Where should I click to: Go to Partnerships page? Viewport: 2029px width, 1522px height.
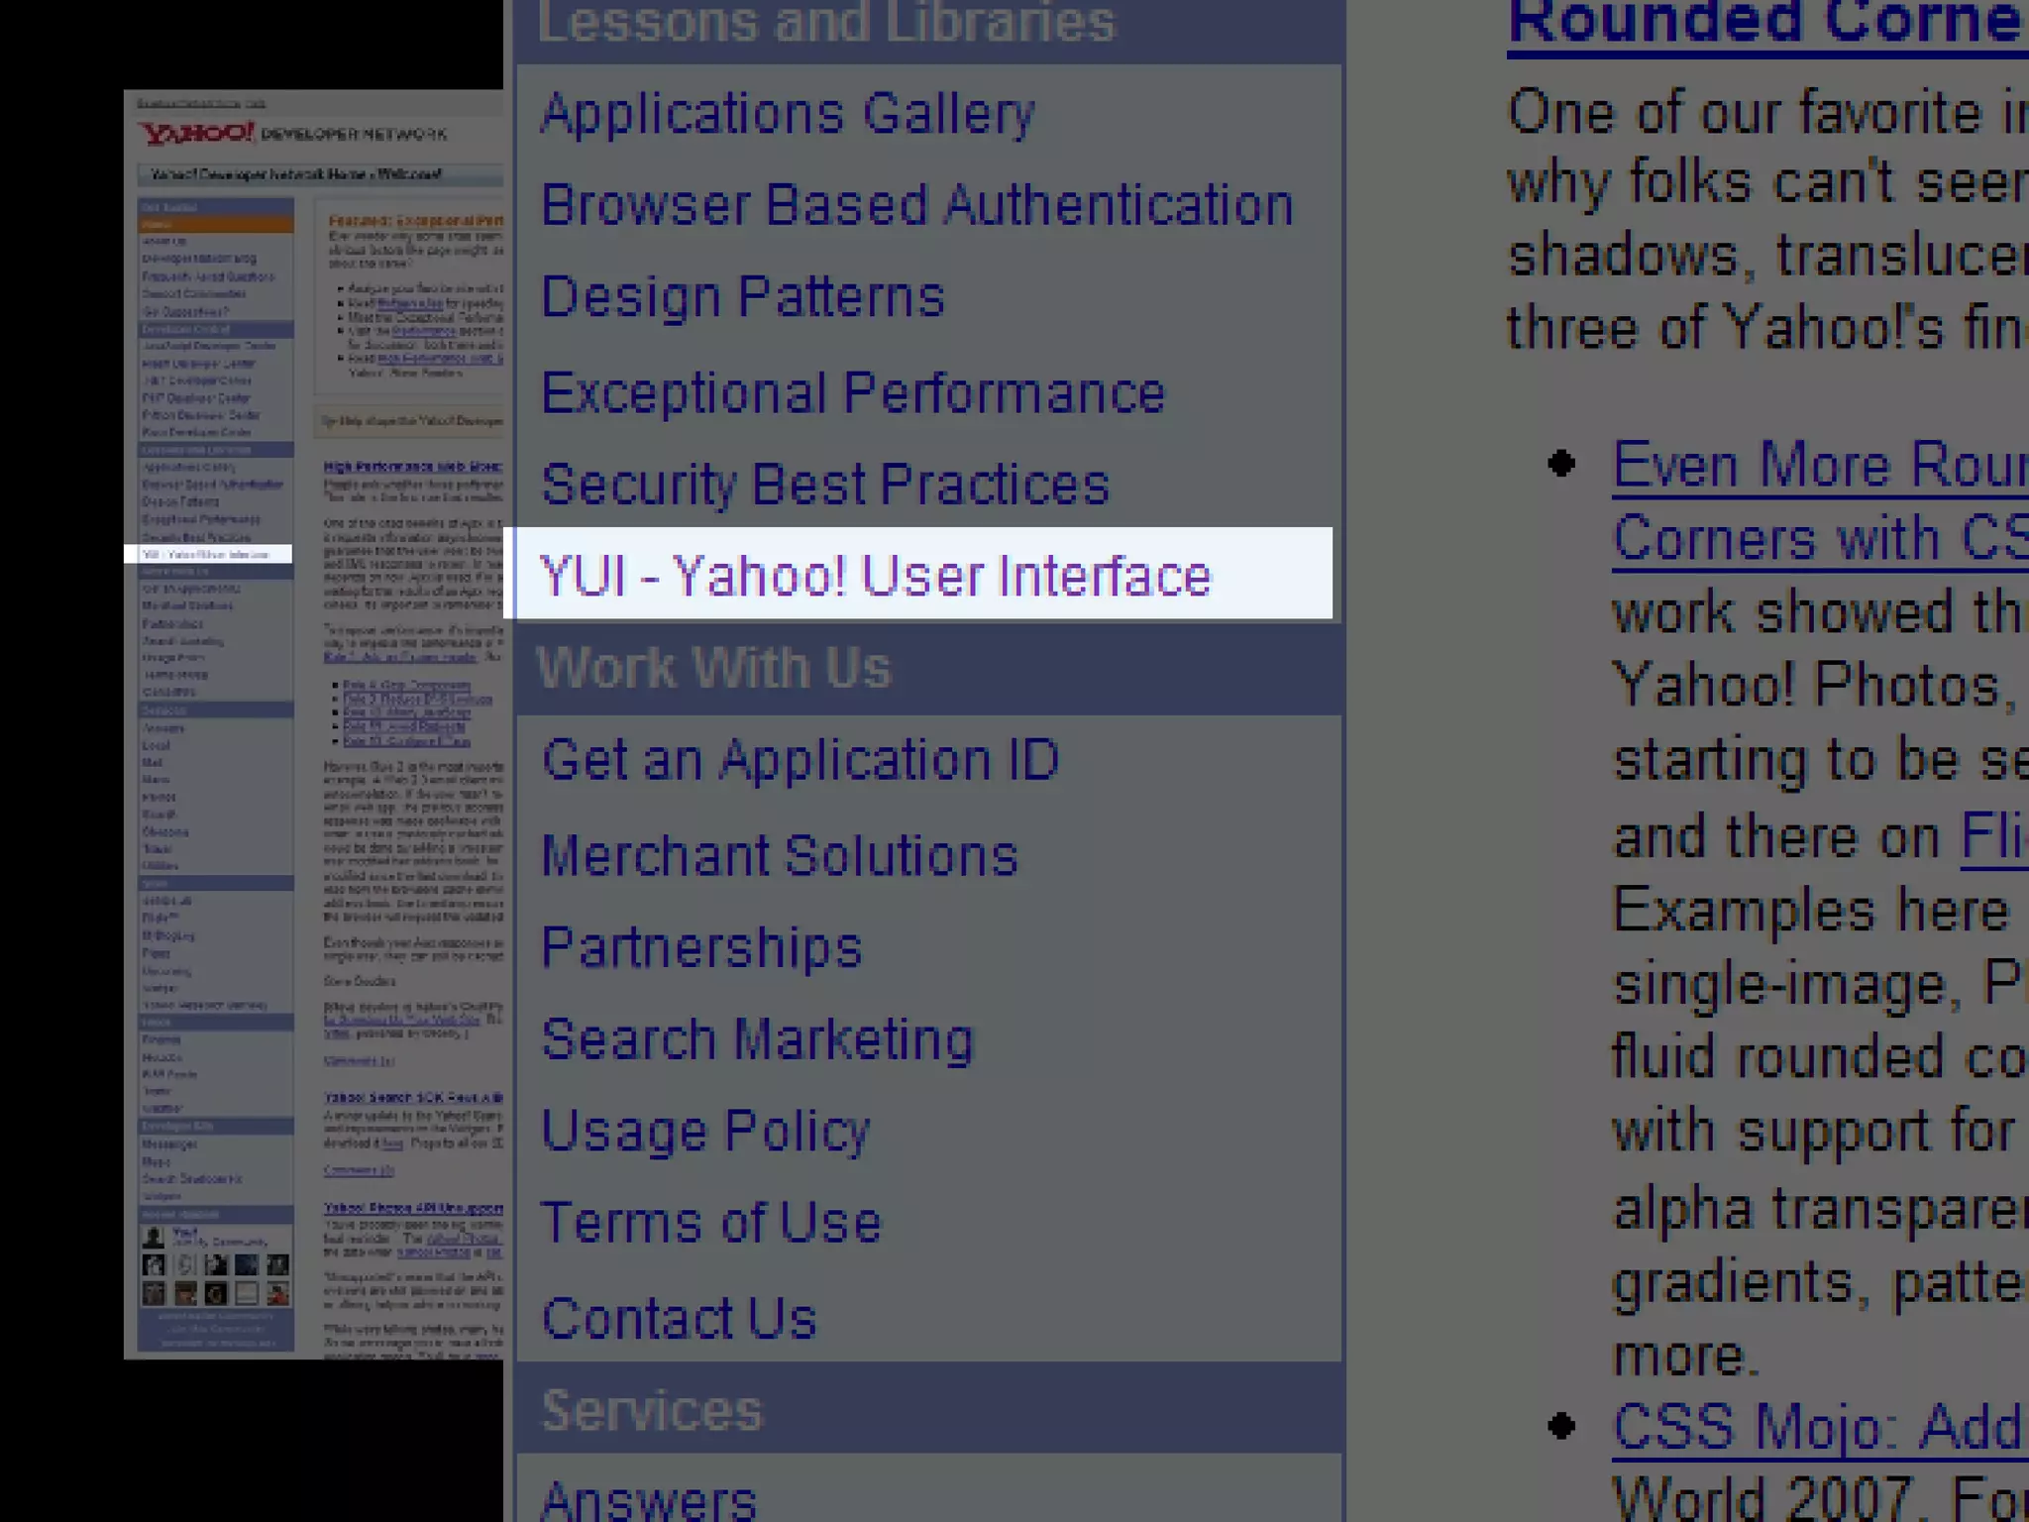701,947
